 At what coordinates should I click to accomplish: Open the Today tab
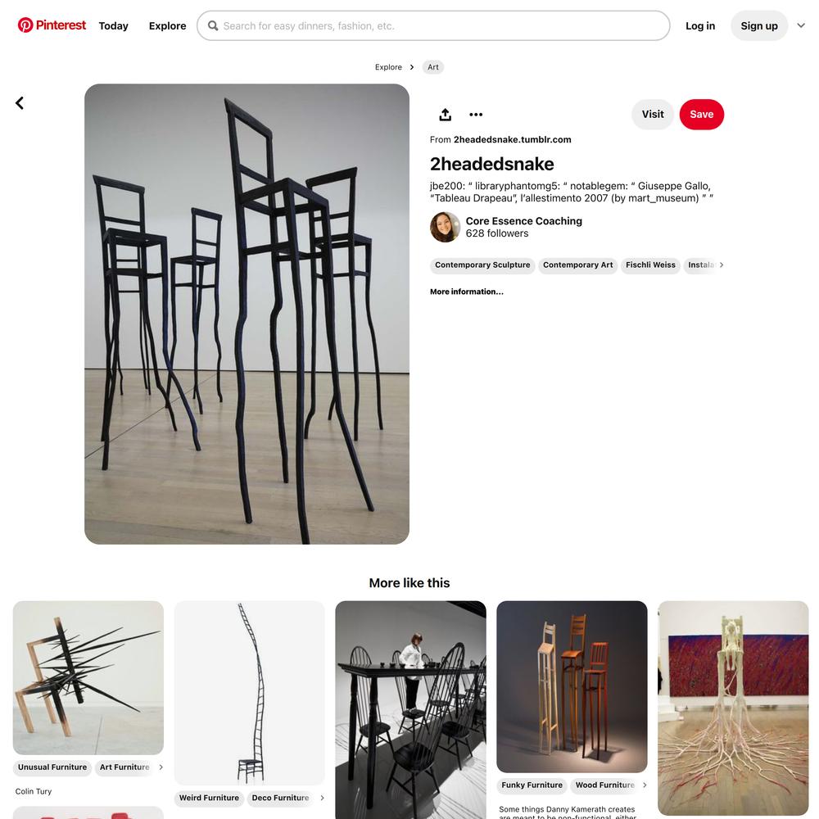point(113,25)
